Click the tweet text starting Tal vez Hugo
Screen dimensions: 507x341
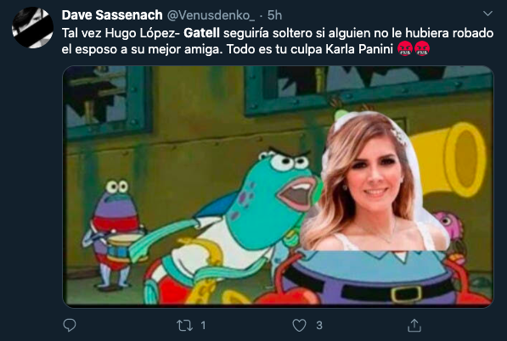tap(278, 41)
